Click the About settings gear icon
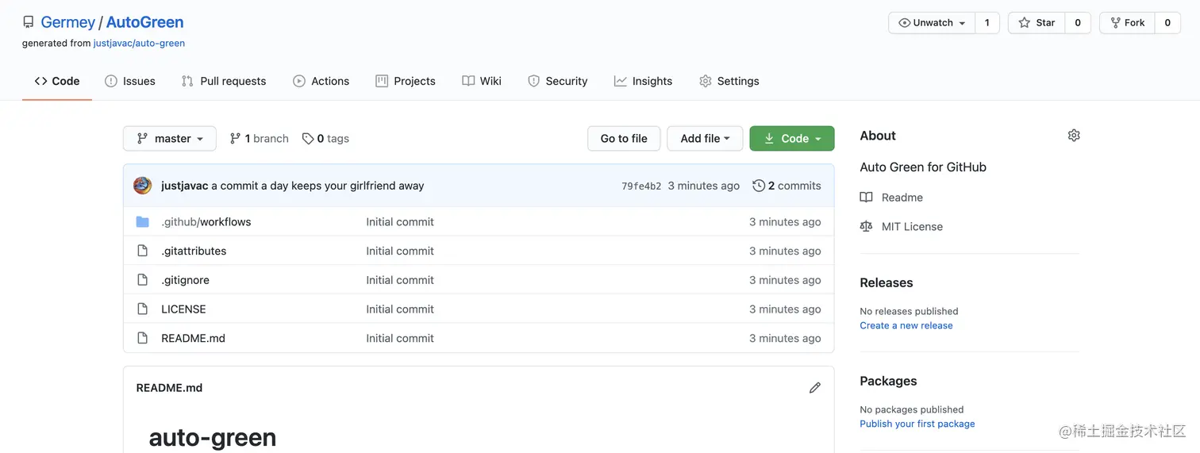The width and height of the screenshot is (1200, 453). click(1074, 136)
